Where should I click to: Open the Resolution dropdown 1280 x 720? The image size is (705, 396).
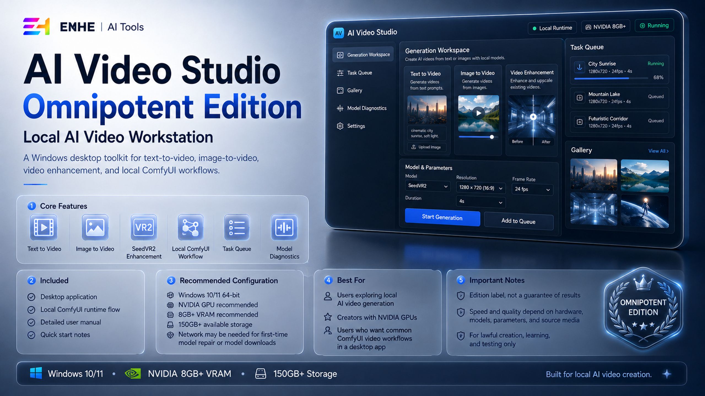tap(481, 188)
